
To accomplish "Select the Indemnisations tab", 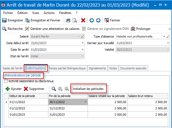I will click(36, 68).
